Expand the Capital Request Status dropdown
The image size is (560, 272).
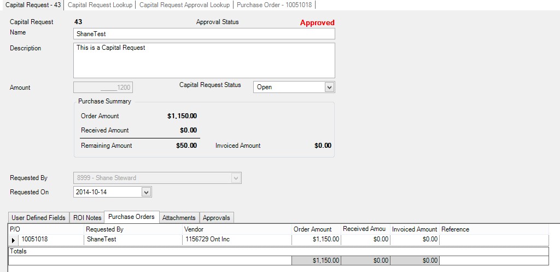pyautogui.click(x=329, y=87)
